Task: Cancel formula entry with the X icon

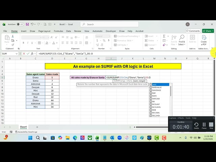Action: (x=24, y=54)
